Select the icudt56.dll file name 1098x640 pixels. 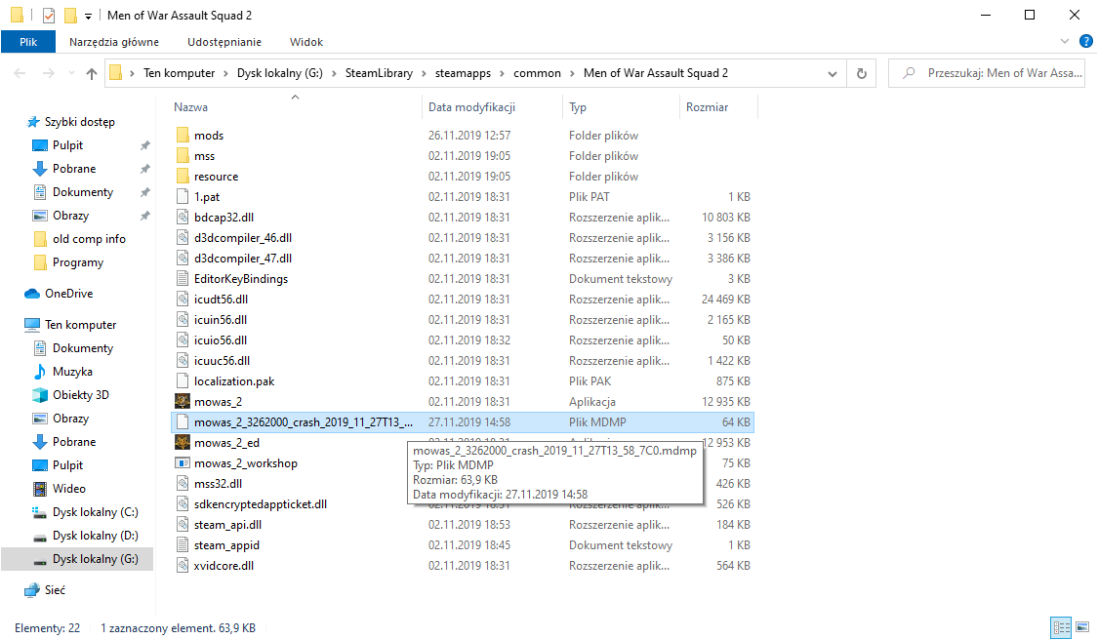[221, 299]
